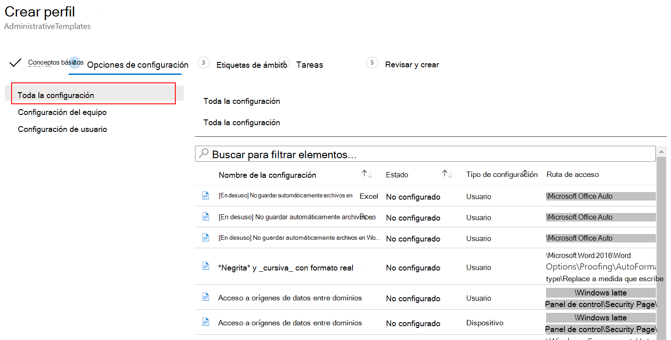Click No configurado status in Excel row
This screenshot has width=671, height=340.
coord(413,197)
